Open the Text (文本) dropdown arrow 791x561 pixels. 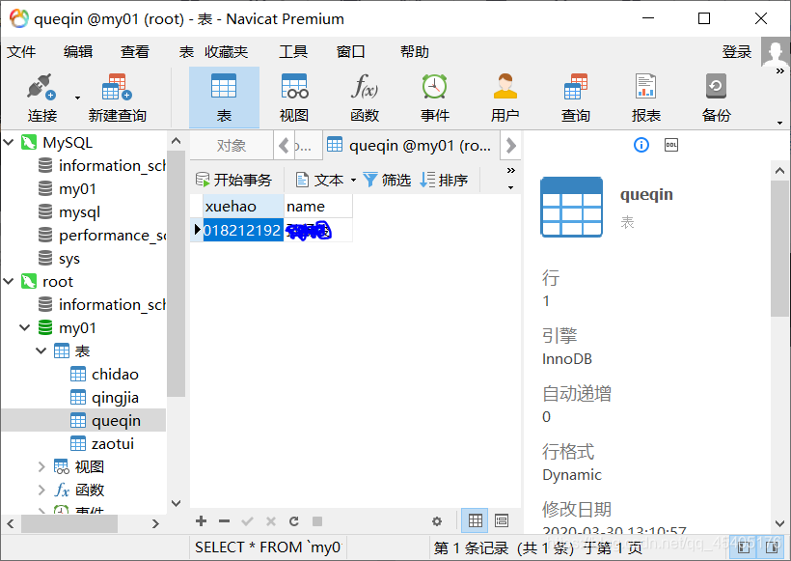[353, 181]
